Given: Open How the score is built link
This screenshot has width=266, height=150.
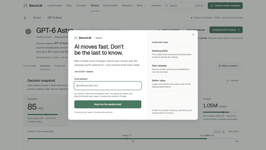Looking at the screenshot, I should pos(232,18).
